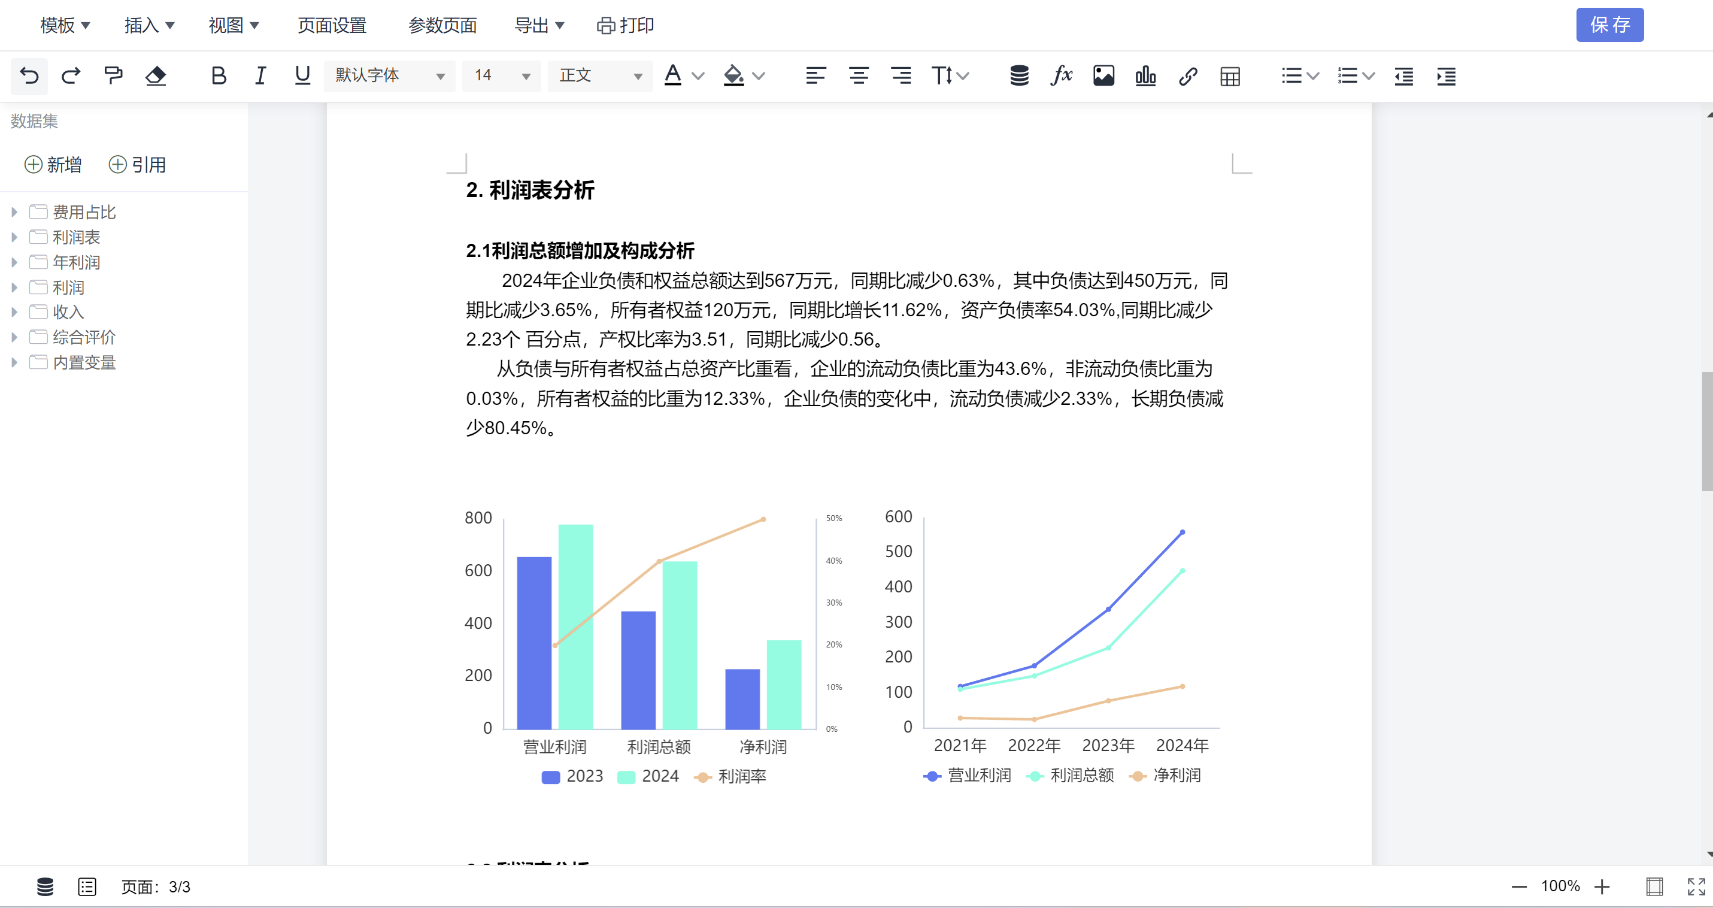Click the undo icon
1713x908 pixels.
point(29,76)
